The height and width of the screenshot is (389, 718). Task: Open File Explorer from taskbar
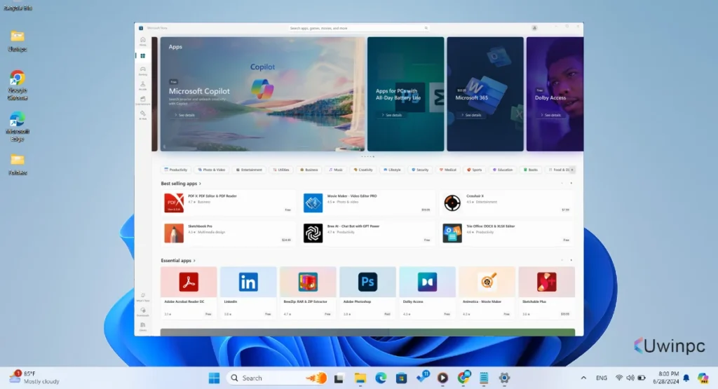(x=360, y=378)
